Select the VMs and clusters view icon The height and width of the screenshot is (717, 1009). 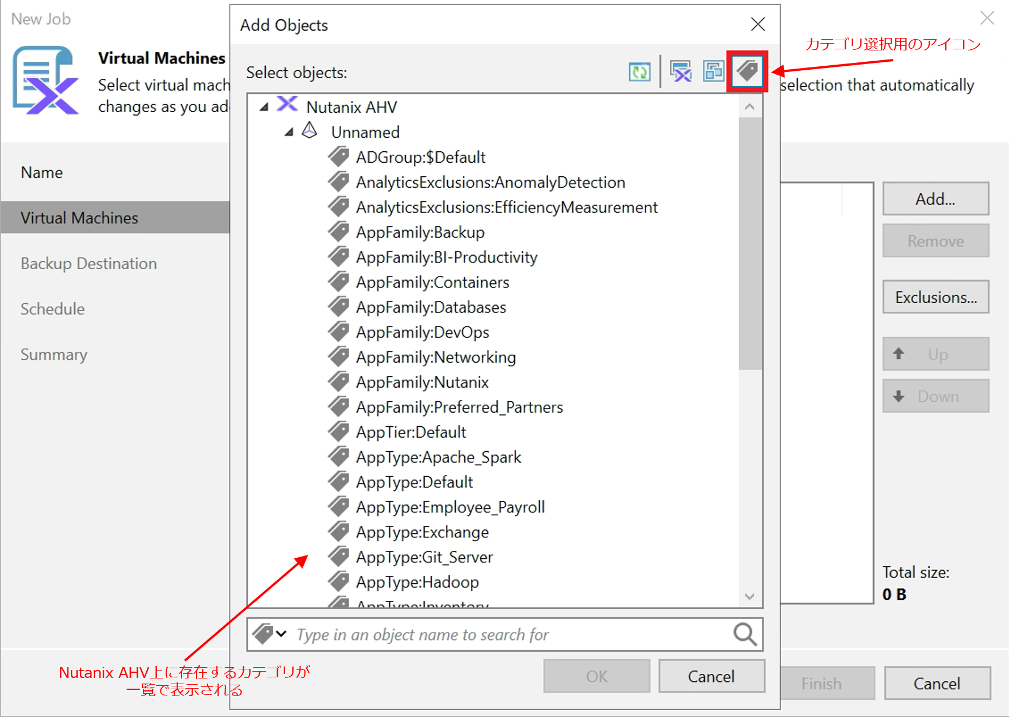tap(681, 72)
